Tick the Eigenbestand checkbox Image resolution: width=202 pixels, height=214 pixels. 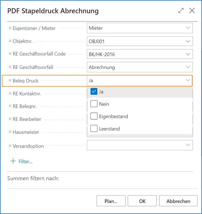coord(94,116)
